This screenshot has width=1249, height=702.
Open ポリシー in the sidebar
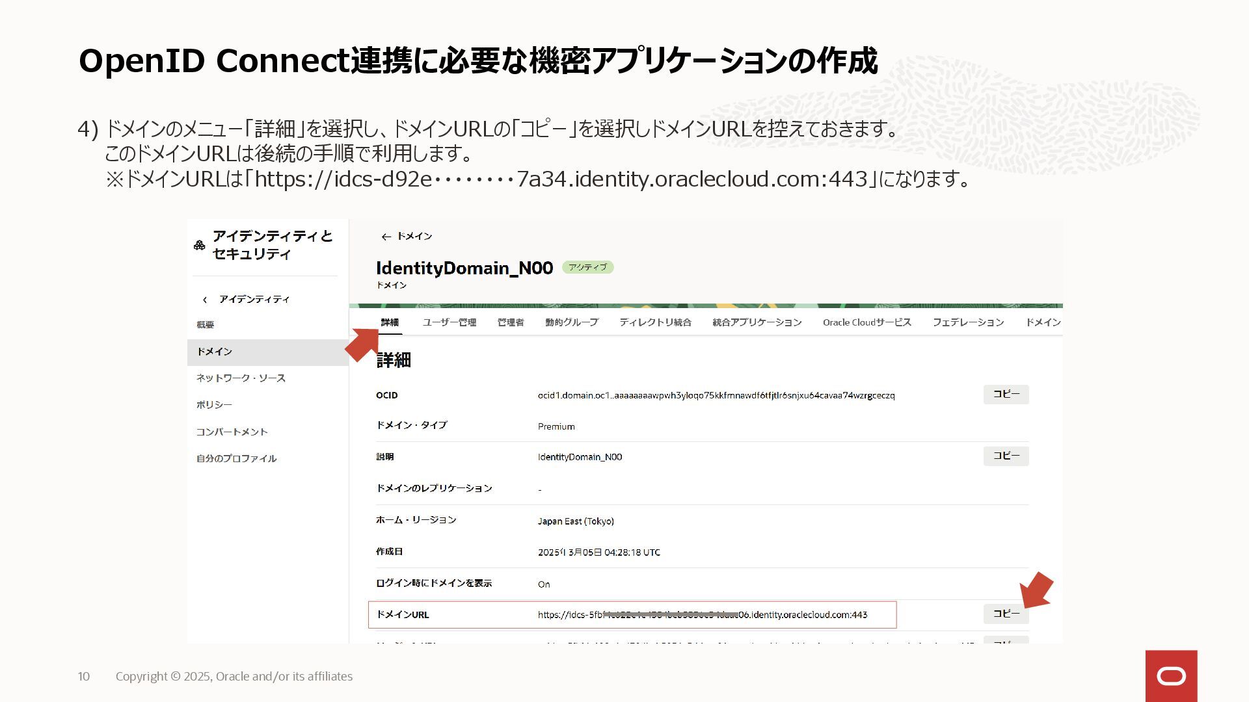point(214,405)
